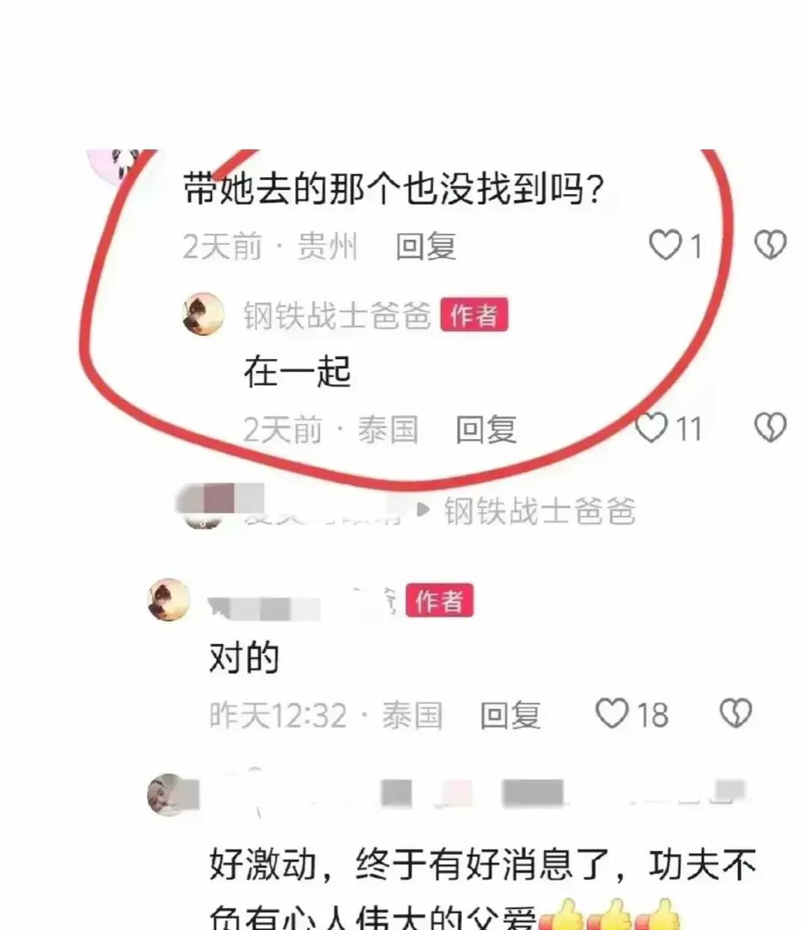Dislike the 贵州 comment via broken heart

point(770,244)
